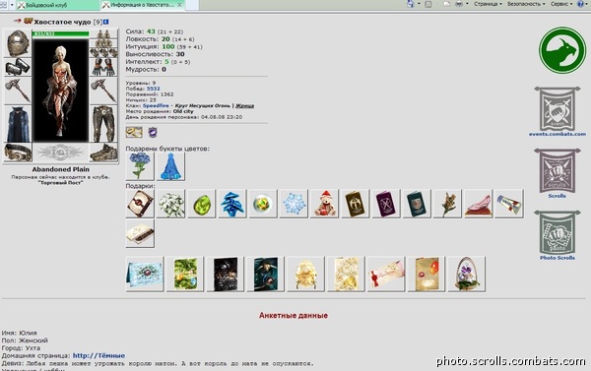Viewport: 591px width, 371px height.
Task: Expand the print options dropdown arrow
Action: 467,4
